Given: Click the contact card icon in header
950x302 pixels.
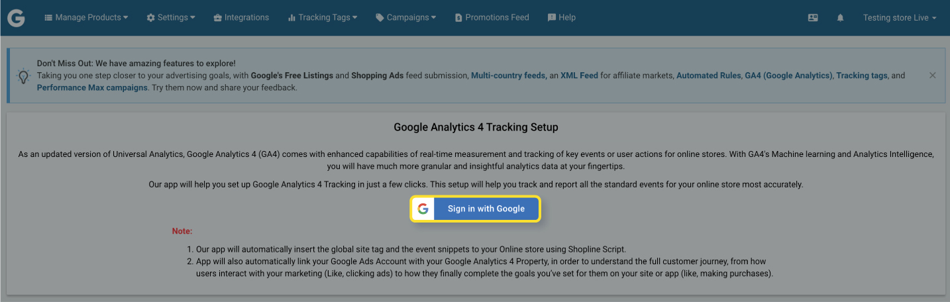Looking at the screenshot, I should point(813,18).
